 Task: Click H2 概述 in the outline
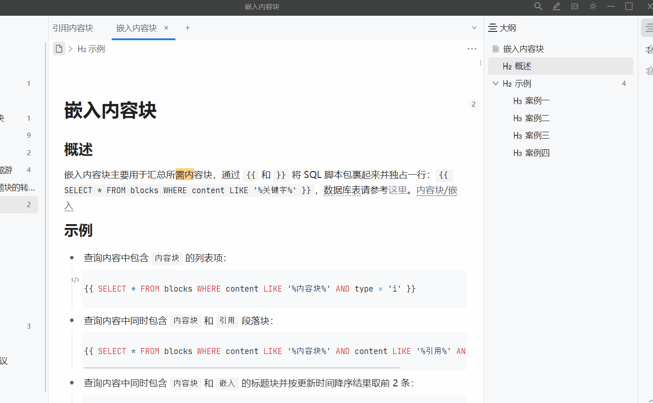click(x=519, y=66)
